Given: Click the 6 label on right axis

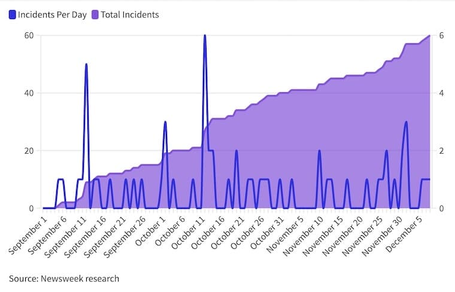Looking at the screenshot, I should point(441,35).
